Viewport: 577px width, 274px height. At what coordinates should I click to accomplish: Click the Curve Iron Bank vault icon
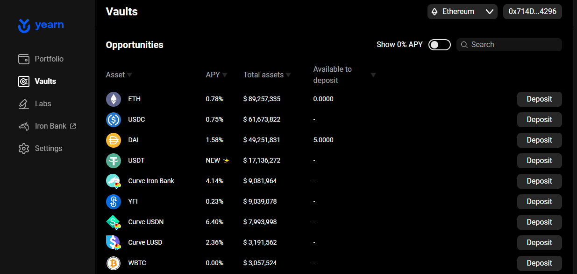(114, 181)
